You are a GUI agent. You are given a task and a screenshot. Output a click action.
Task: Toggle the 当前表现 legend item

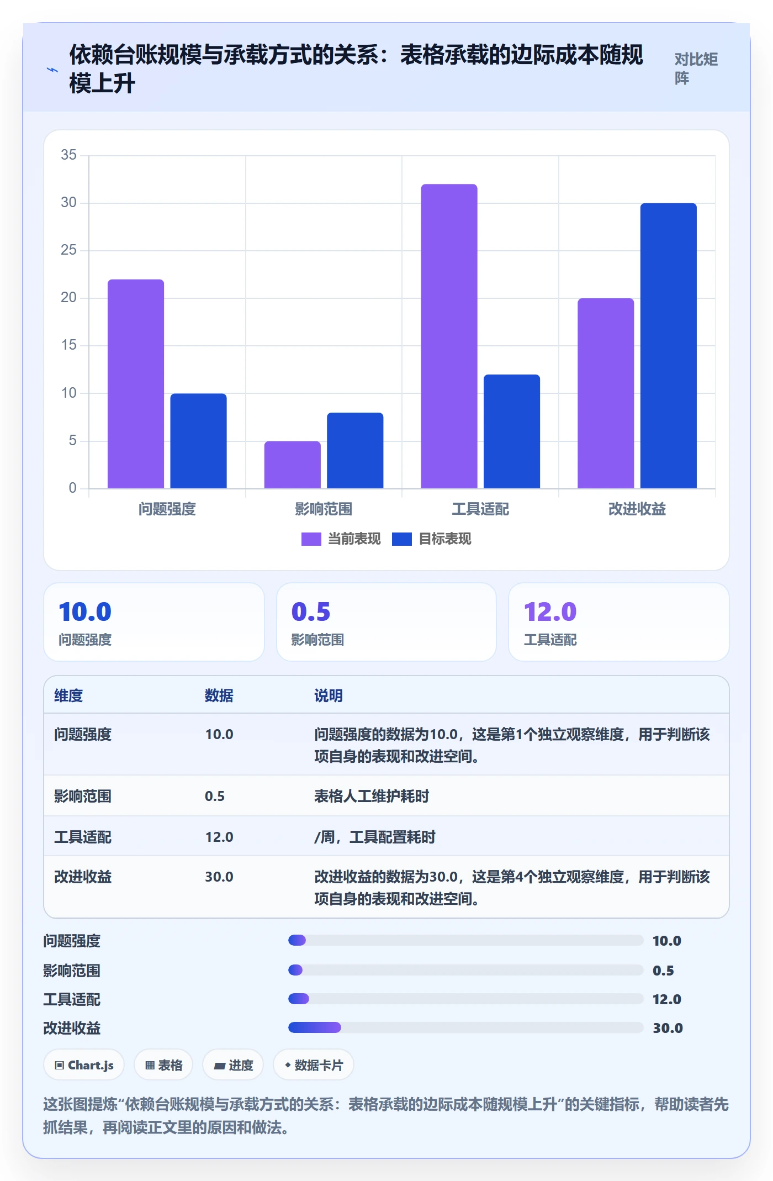[x=341, y=539]
